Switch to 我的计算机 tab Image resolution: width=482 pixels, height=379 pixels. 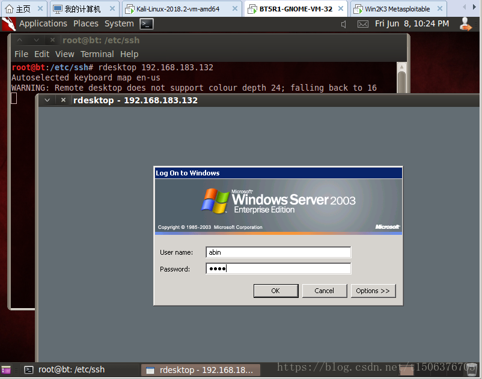coord(84,9)
